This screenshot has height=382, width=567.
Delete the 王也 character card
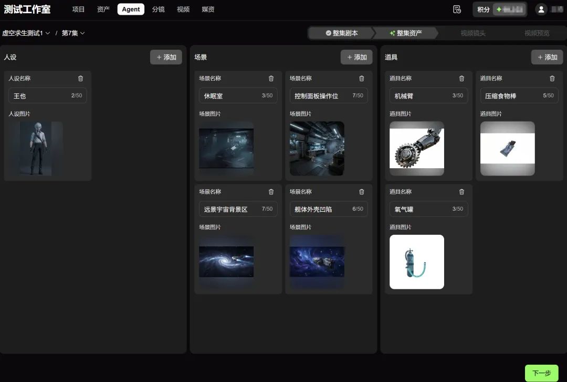point(80,78)
